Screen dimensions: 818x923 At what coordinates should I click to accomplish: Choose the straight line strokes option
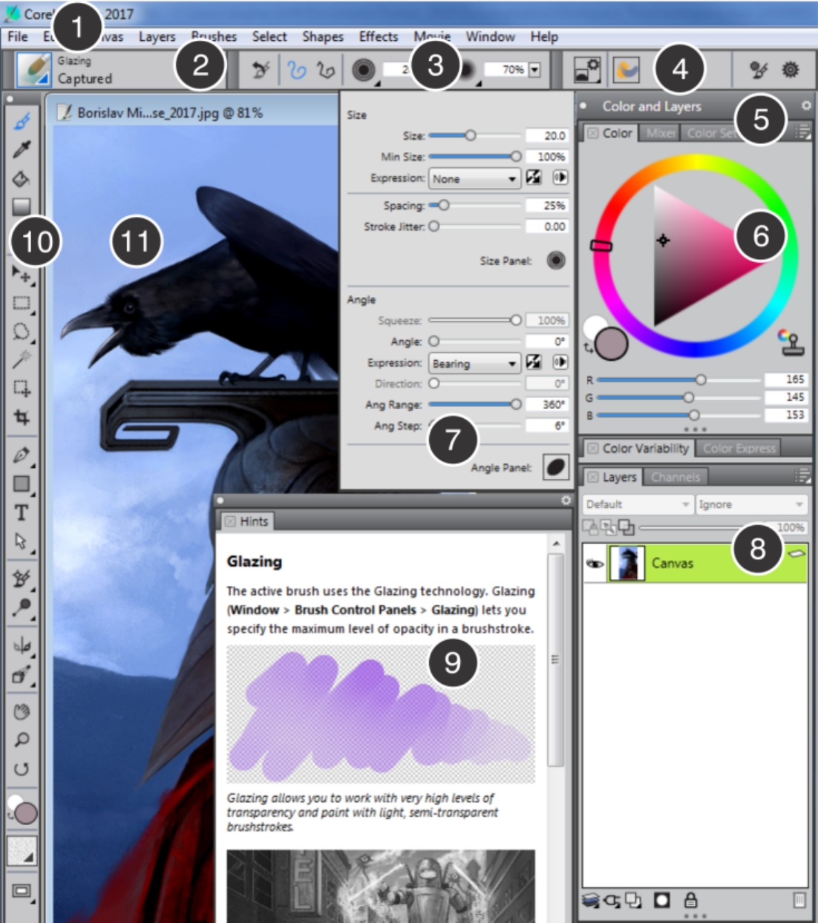[x=326, y=70]
